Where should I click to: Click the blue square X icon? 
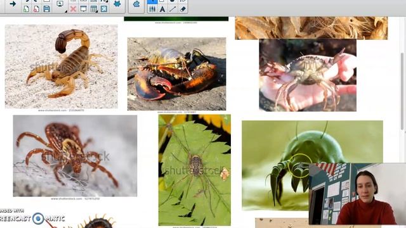pos(104,9)
